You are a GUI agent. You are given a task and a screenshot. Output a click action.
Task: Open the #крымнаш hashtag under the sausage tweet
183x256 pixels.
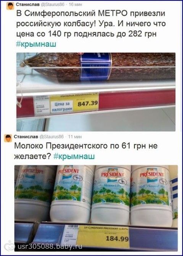tap(36, 44)
